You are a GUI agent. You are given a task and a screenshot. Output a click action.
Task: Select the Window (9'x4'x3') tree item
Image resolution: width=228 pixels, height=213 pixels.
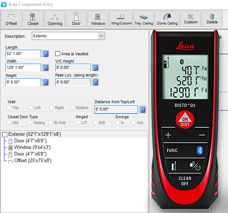pos(33,147)
